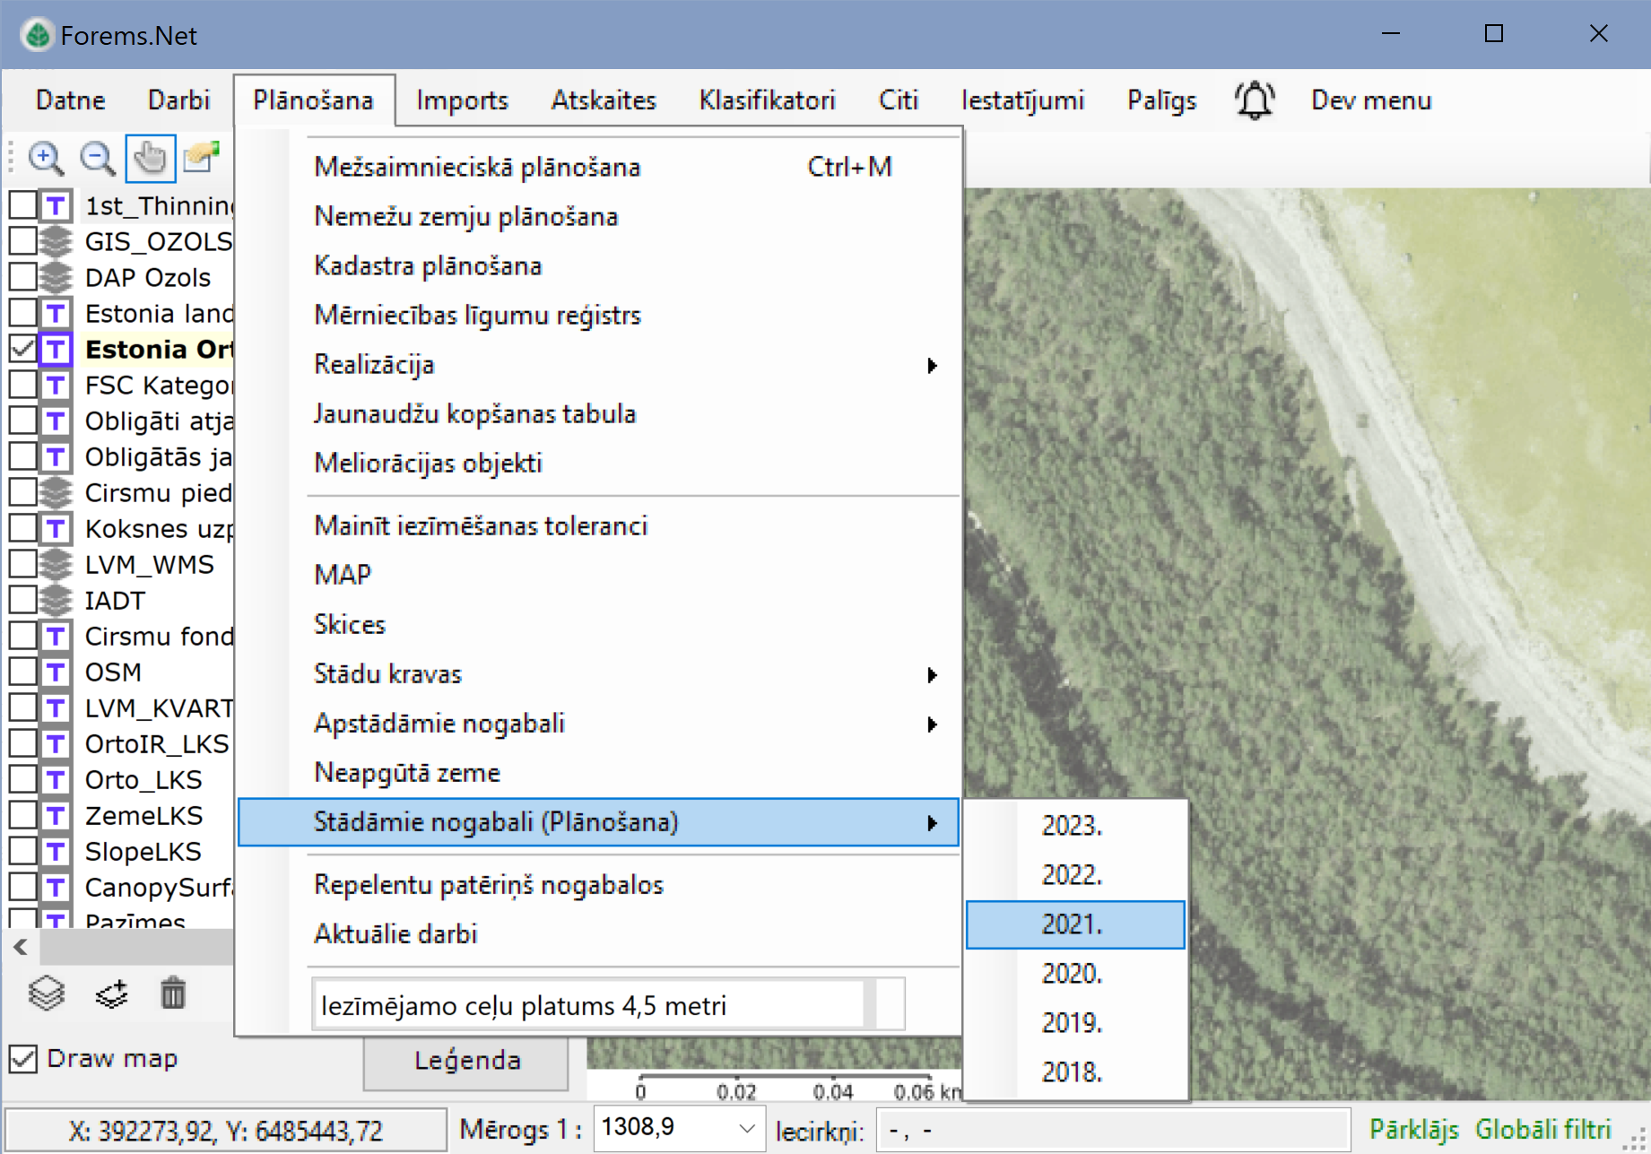Click the notification bell icon

[x=1254, y=100]
